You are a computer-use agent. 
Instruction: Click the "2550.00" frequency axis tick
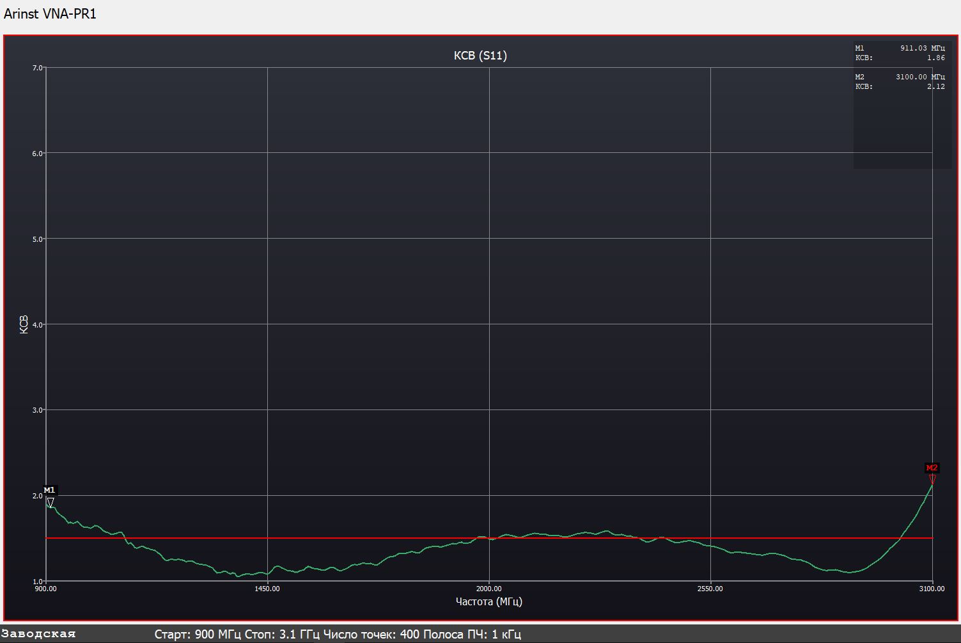click(710, 589)
